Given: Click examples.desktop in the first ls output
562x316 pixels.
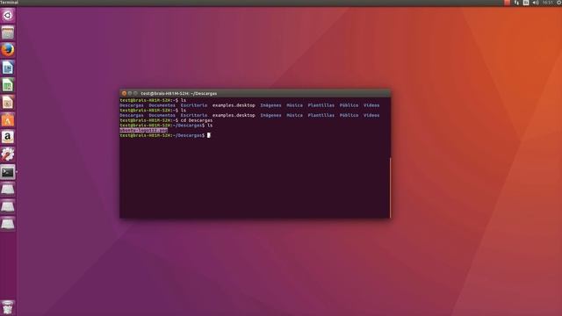Looking at the screenshot, I should 234,105.
